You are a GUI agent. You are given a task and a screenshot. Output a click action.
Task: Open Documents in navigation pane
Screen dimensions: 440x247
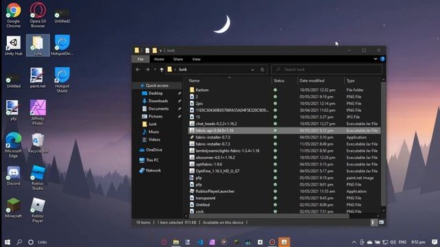point(158,108)
